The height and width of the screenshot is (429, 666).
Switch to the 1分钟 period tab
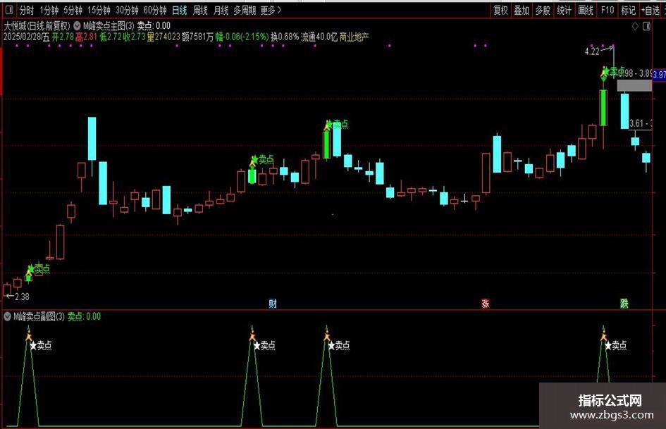pos(49,10)
